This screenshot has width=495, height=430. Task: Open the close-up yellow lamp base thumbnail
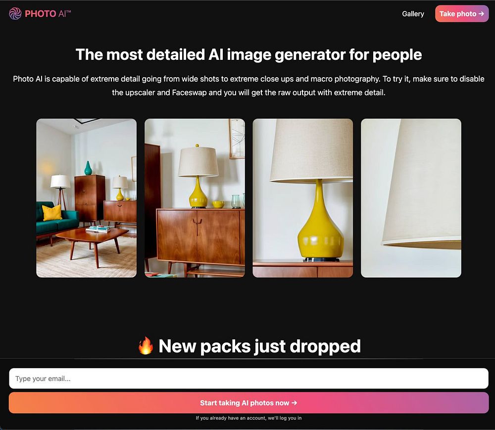pos(303,198)
